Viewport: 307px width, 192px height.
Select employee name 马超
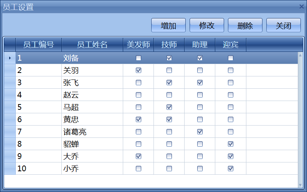[71, 107]
